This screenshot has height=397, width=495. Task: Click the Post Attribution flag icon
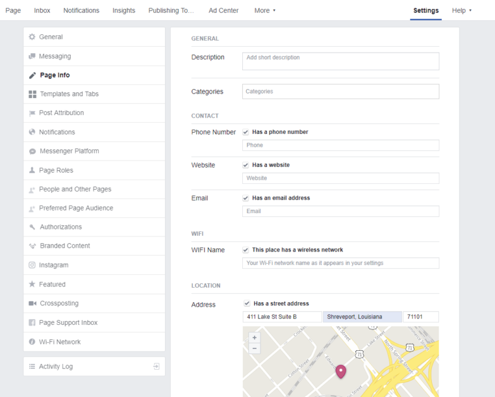[x=32, y=113]
